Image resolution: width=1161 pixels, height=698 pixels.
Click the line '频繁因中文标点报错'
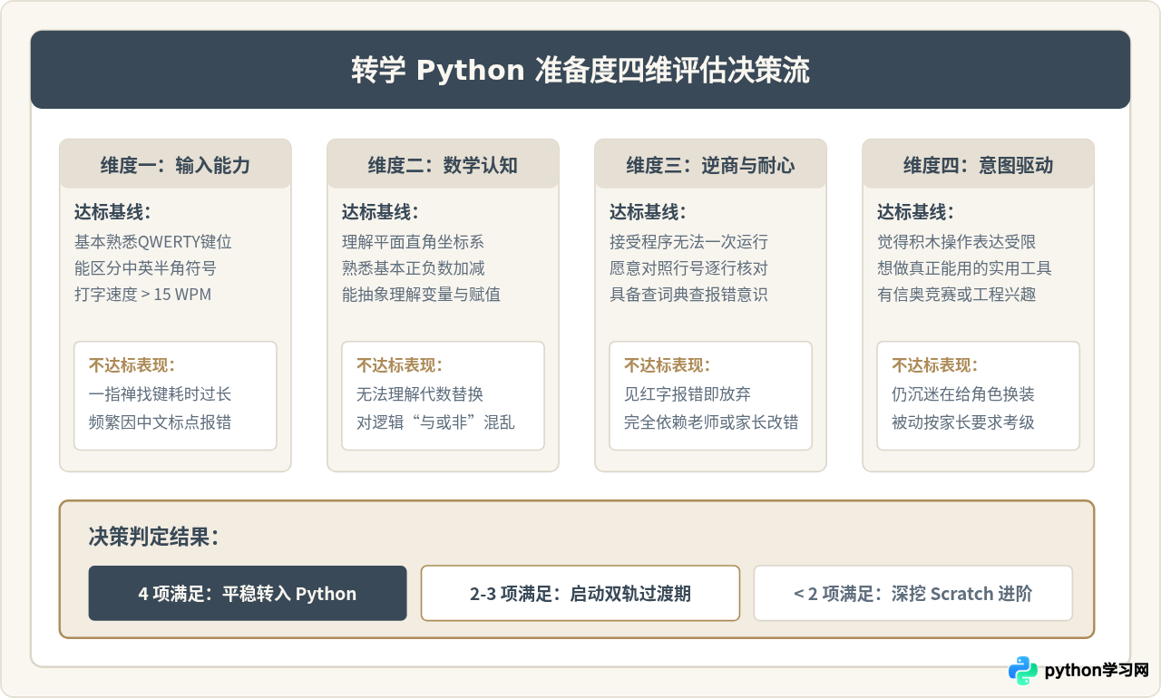tap(161, 422)
